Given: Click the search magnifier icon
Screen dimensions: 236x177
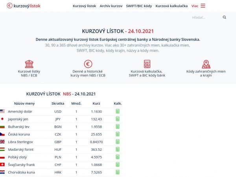Looking at the screenshot, I should [224, 17].
